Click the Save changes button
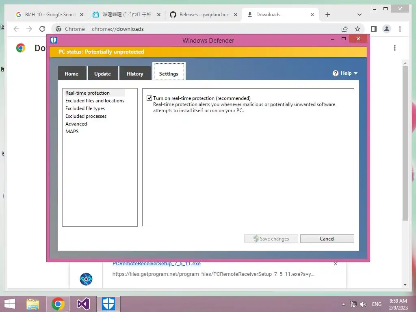 [271, 238]
